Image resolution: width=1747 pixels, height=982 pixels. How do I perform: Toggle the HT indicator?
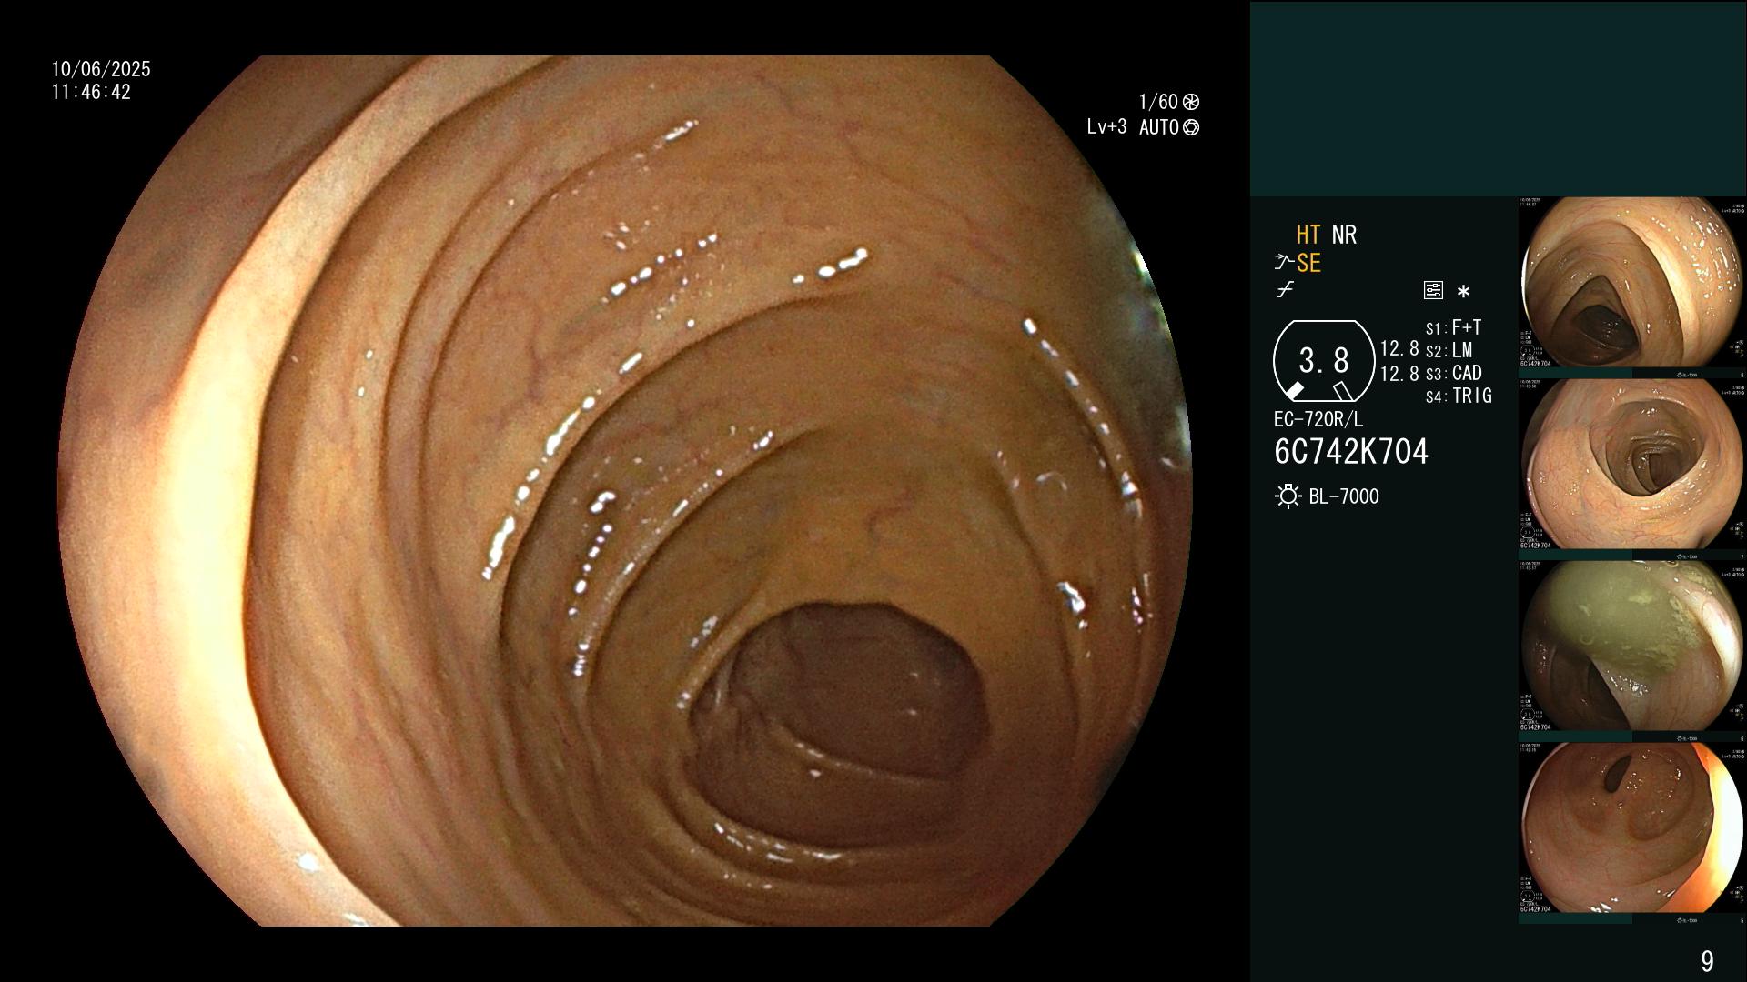[1308, 235]
